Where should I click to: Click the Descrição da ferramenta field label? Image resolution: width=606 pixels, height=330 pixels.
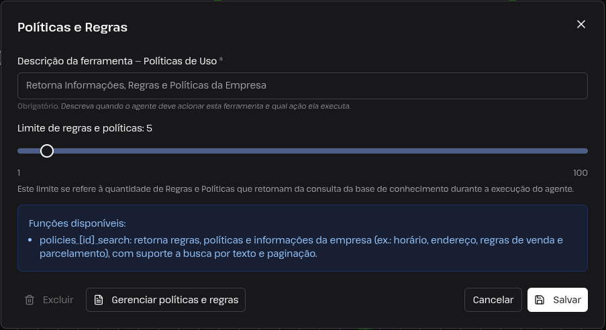120,61
